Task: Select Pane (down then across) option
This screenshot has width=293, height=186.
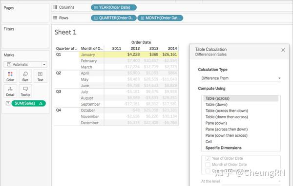Action: tap(227, 135)
